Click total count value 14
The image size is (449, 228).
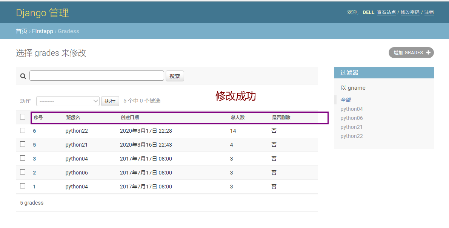click(233, 131)
